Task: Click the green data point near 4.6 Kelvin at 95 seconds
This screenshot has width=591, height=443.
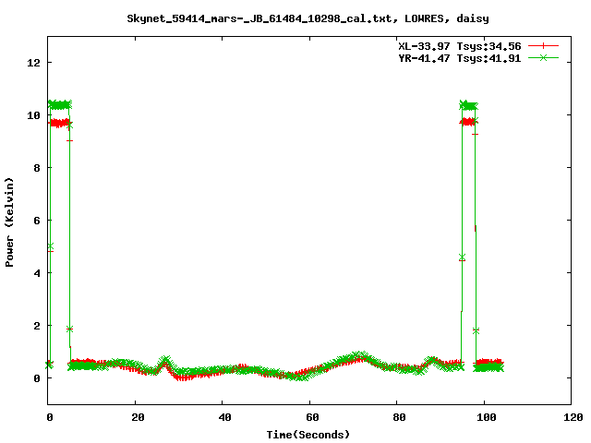Action: click(462, 257)
